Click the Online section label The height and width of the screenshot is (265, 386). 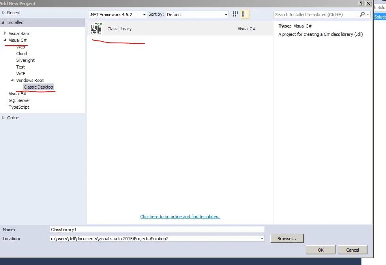[x=13, y=118]
